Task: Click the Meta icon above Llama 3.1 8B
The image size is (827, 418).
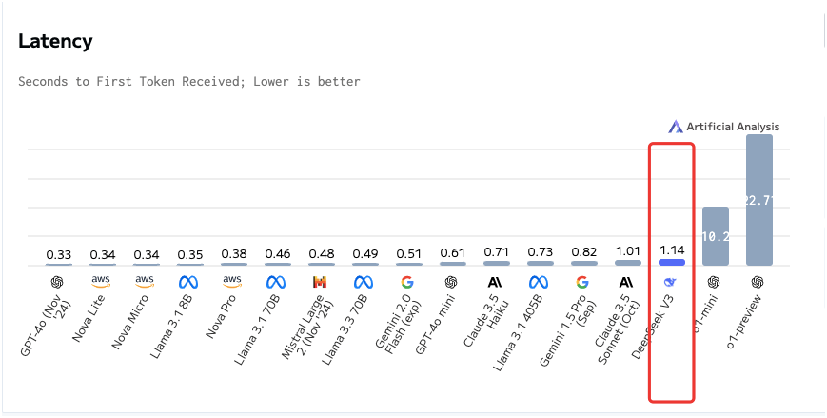Action: [188, 282]
